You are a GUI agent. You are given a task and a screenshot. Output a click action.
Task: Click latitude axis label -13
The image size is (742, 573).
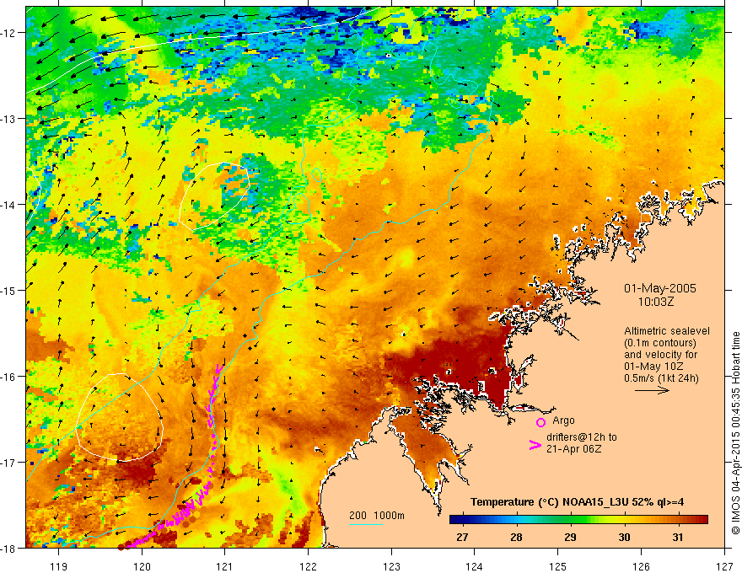point(9,119)
